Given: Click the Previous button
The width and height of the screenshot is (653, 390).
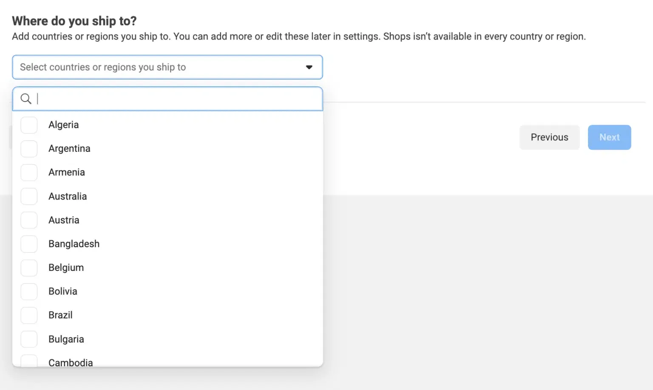Looking at the screenshot, I should [549, 137].
